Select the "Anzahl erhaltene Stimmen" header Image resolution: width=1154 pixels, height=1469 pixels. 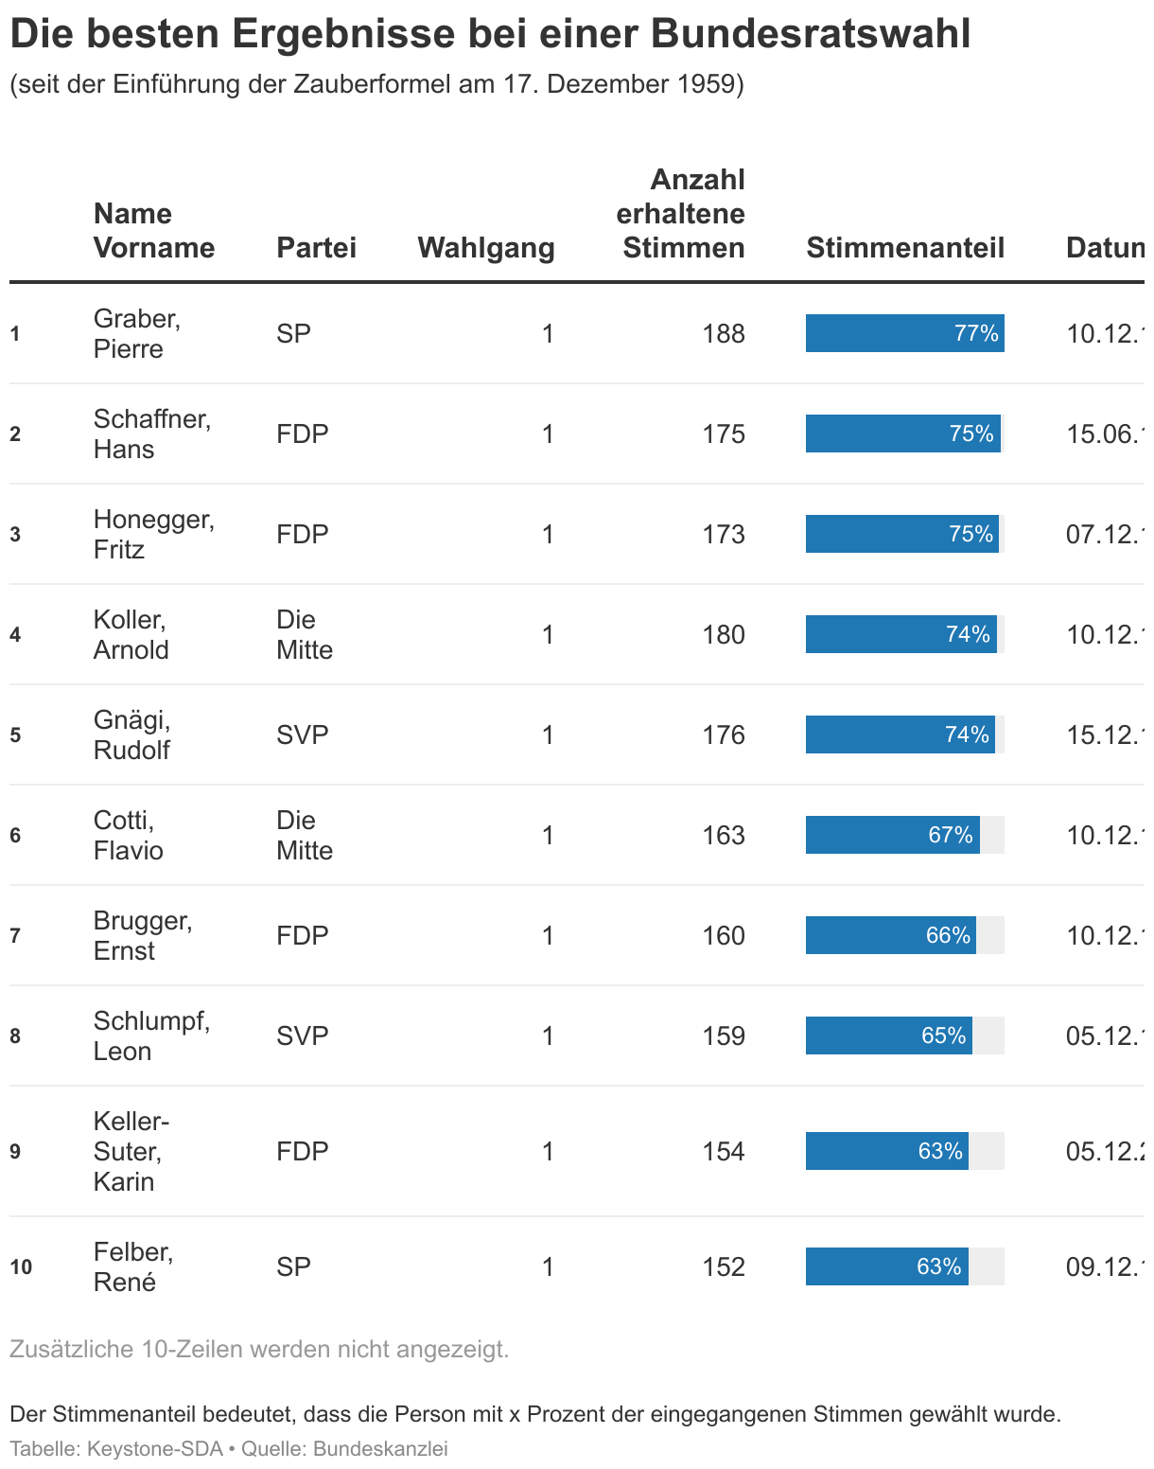(680, 213)
